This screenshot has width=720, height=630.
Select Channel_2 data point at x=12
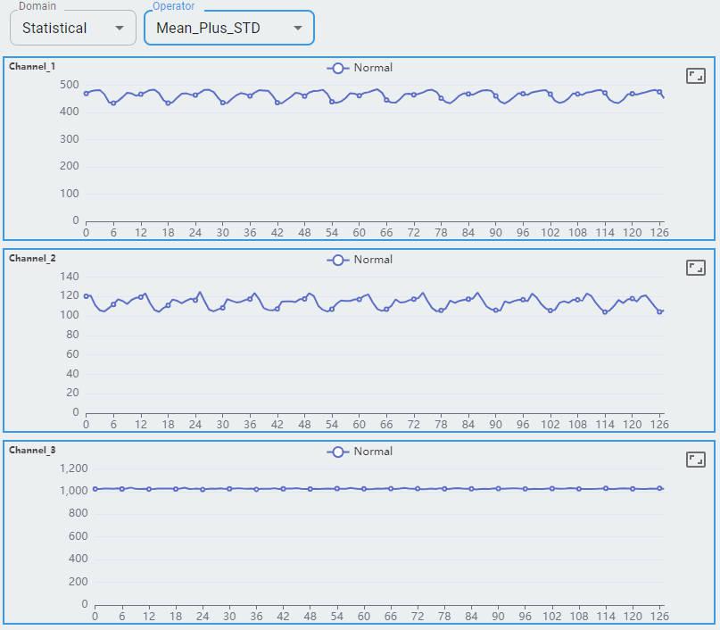pos(141,296)
